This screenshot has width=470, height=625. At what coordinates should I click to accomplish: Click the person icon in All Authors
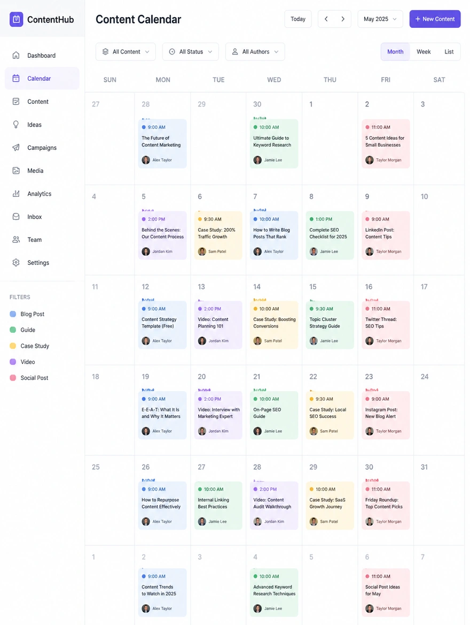click(x=235, y=52)
